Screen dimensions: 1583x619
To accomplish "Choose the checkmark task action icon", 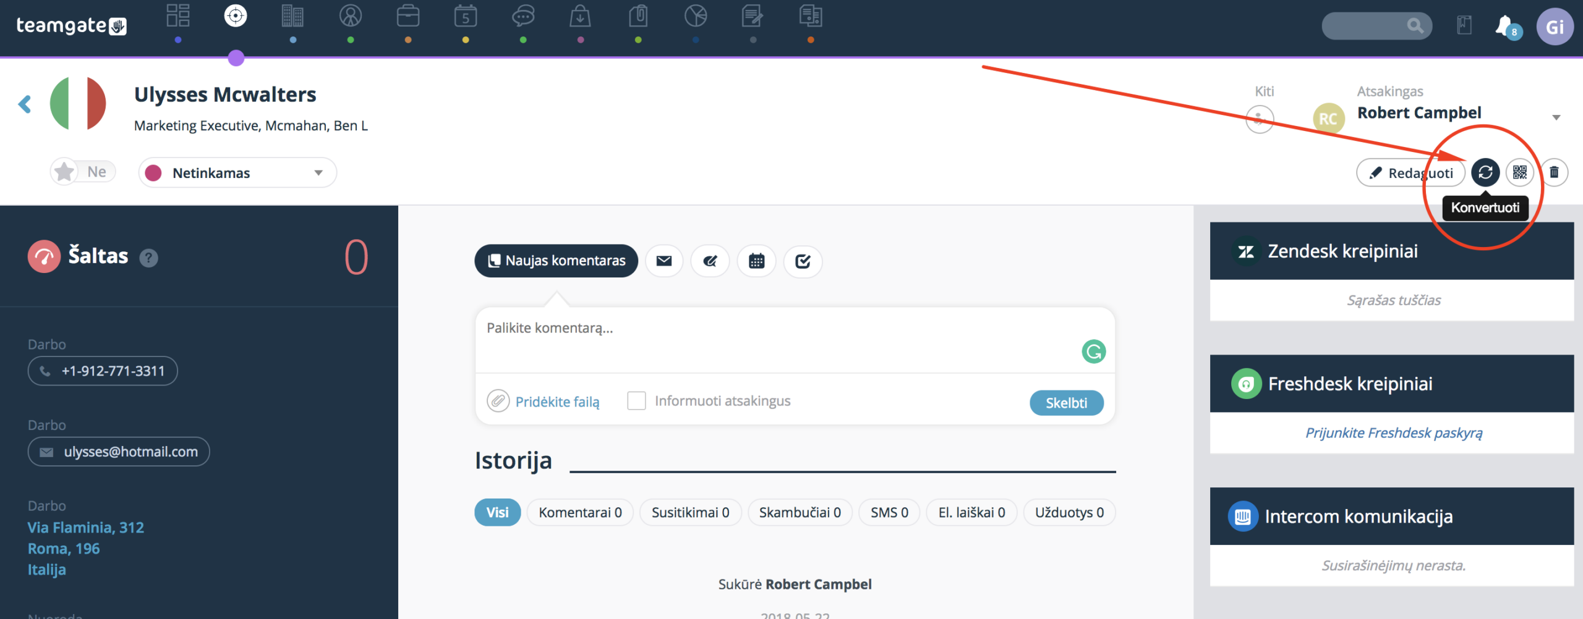I will [x=803, y=261].
